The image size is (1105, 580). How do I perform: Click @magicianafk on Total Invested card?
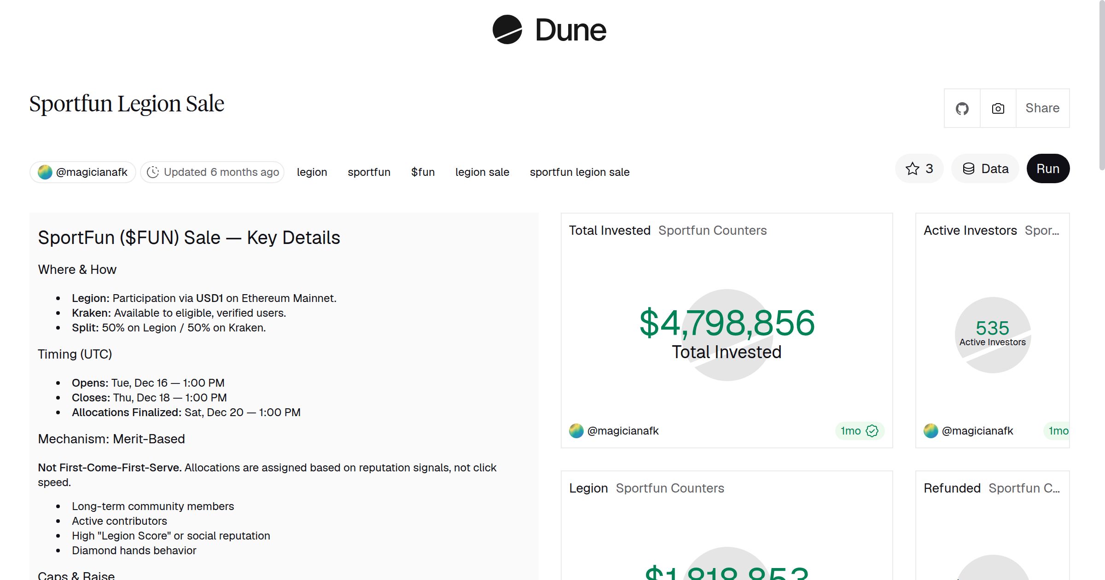[x=623, y=431]
